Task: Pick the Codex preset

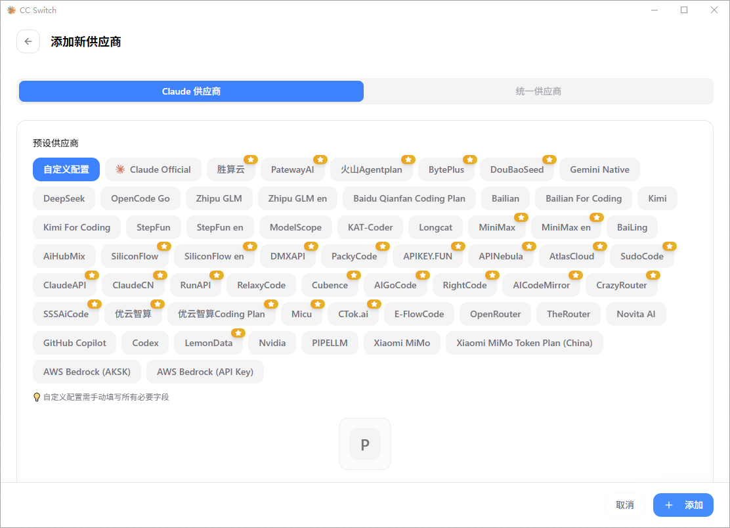Action: [145, 343]
